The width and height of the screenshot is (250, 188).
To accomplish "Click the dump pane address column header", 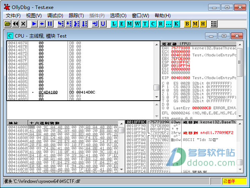I will (x=17, y=123).
